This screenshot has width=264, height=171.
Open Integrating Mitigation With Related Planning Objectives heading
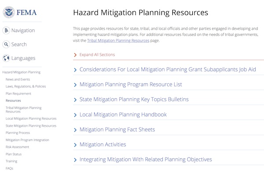point(146,160)
